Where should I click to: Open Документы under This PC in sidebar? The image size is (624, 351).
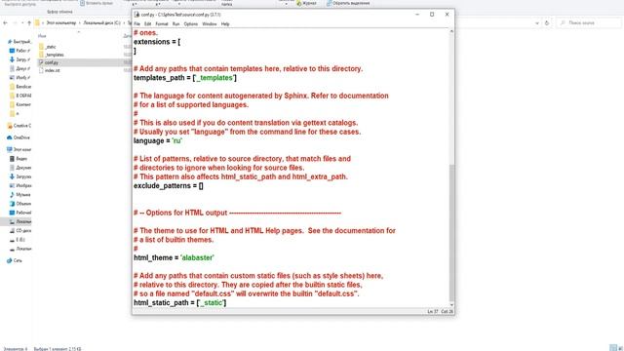(20, 168)
